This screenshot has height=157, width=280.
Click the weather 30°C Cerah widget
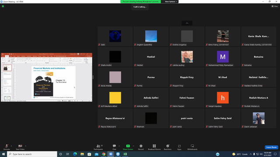point(240,154)
